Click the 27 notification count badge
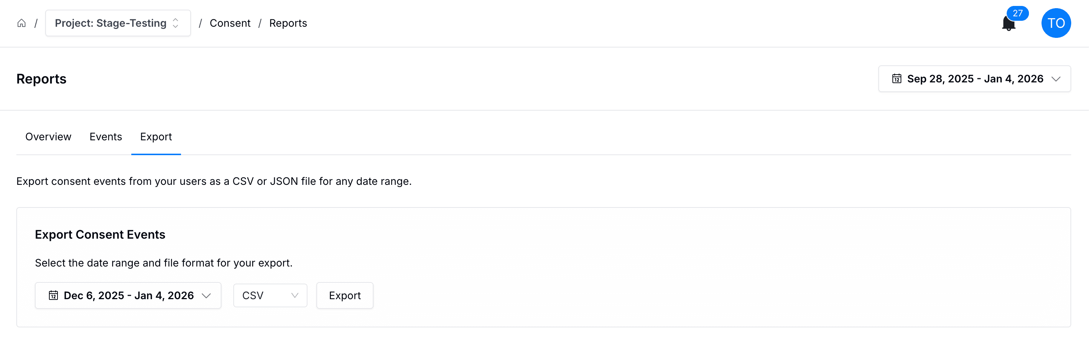1089x340 pixels. click(x=1017, y=13)
